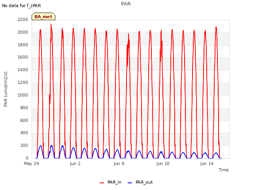
Task: Click the 2200 y-axis tick label
Action: click(23, 19)
